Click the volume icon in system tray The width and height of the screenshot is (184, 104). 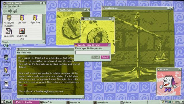[x=170, y=102]
